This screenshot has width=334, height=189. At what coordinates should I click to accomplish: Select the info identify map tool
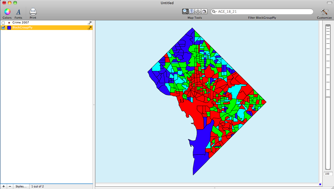192,11
